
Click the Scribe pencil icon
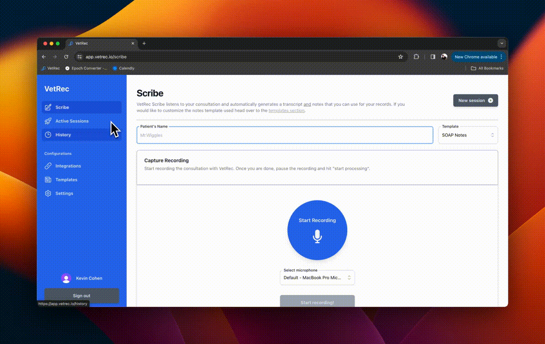click(48, 107)
